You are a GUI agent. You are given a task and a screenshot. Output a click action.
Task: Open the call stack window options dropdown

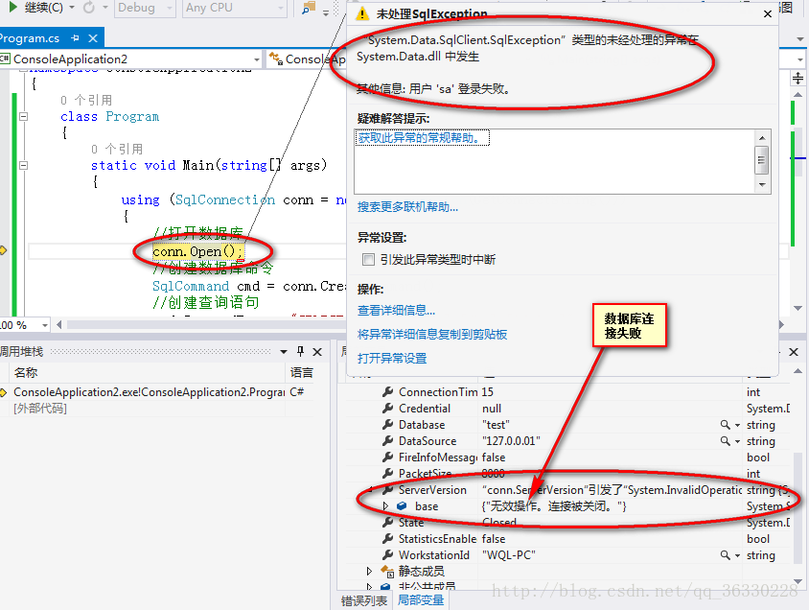[x=284, y=352]
